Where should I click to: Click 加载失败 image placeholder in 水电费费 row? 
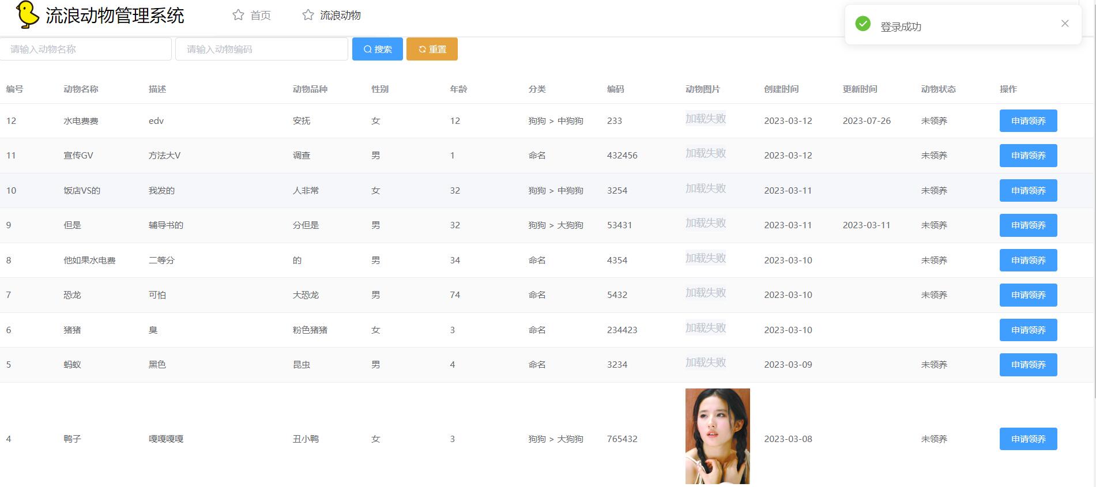point(706,119)
